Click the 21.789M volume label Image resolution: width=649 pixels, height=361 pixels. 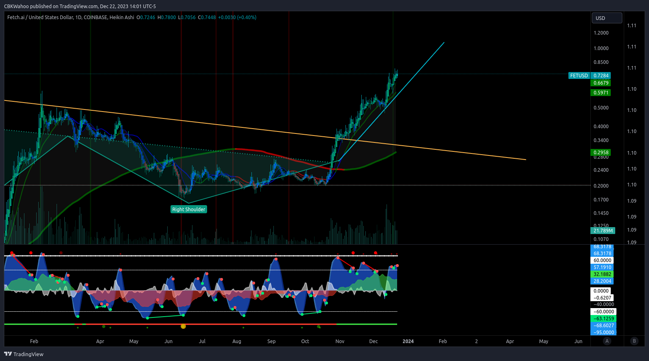pyautogui.click(x=603, y=231)
